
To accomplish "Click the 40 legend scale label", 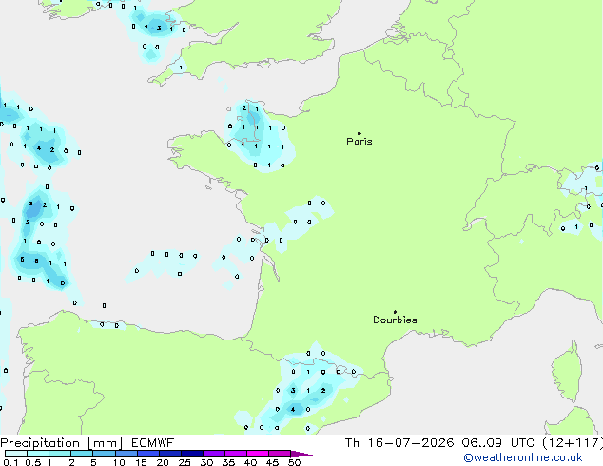I will pos(250,462).
